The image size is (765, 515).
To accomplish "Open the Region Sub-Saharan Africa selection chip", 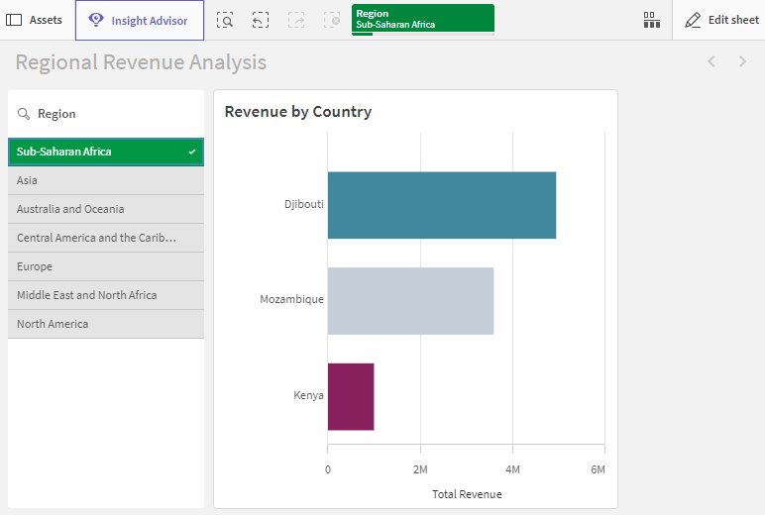I will click(422, 20).
